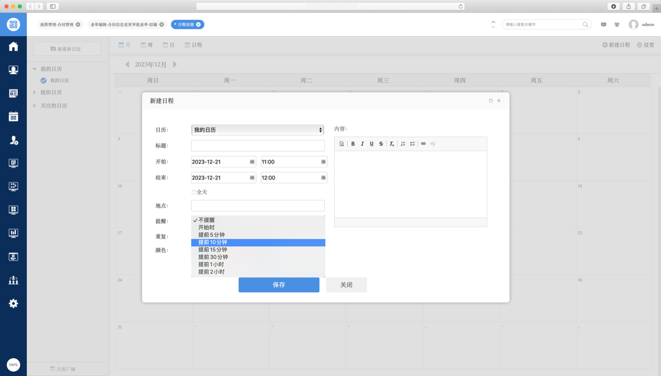
Task: Click the 保存 save button
Action: (x=279, y=285)
